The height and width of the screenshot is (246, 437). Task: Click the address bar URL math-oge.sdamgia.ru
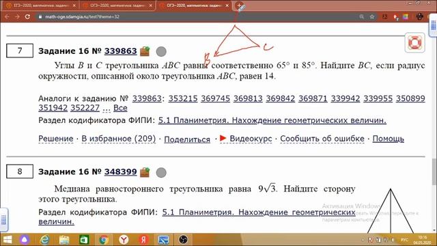(82, 16)
